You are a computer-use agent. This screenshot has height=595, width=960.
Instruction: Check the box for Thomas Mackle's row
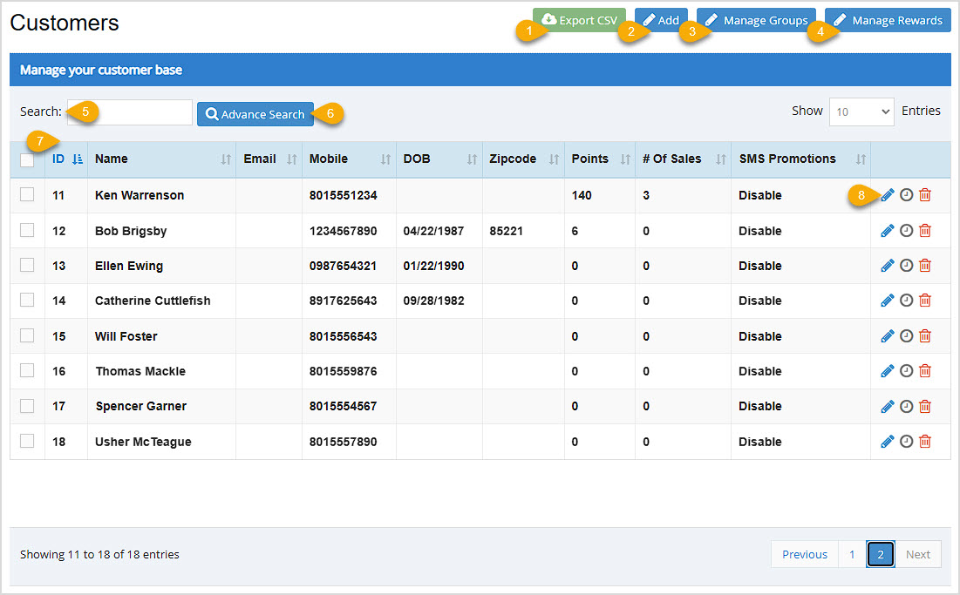26,370
